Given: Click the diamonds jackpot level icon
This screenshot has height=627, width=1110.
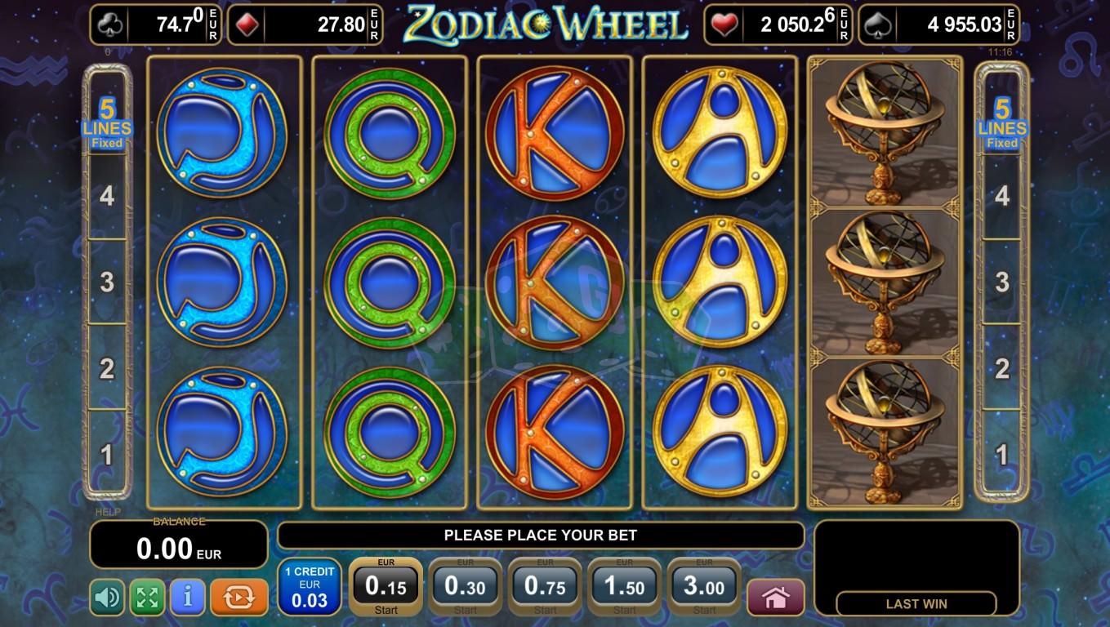Looking at the screenshot, I should pyautogui.click(x=247, y=24).
